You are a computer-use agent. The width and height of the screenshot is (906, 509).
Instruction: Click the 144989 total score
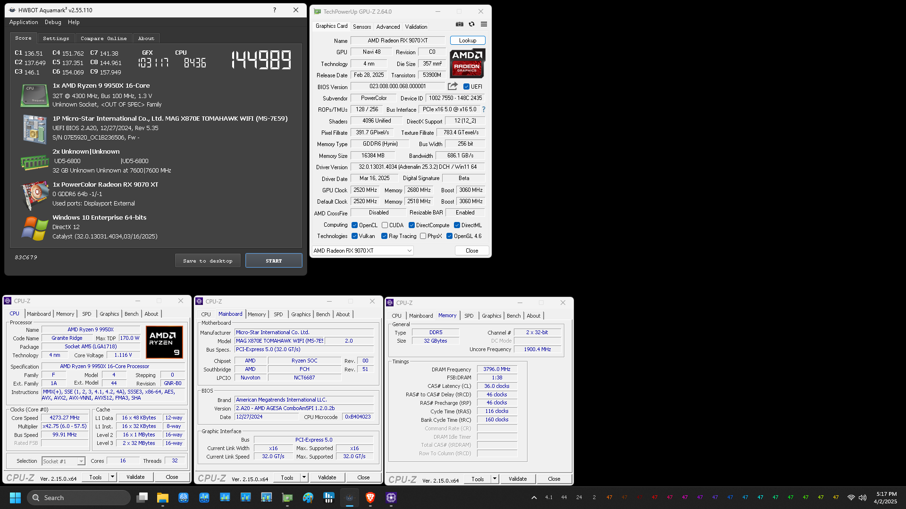pos(261,60)
